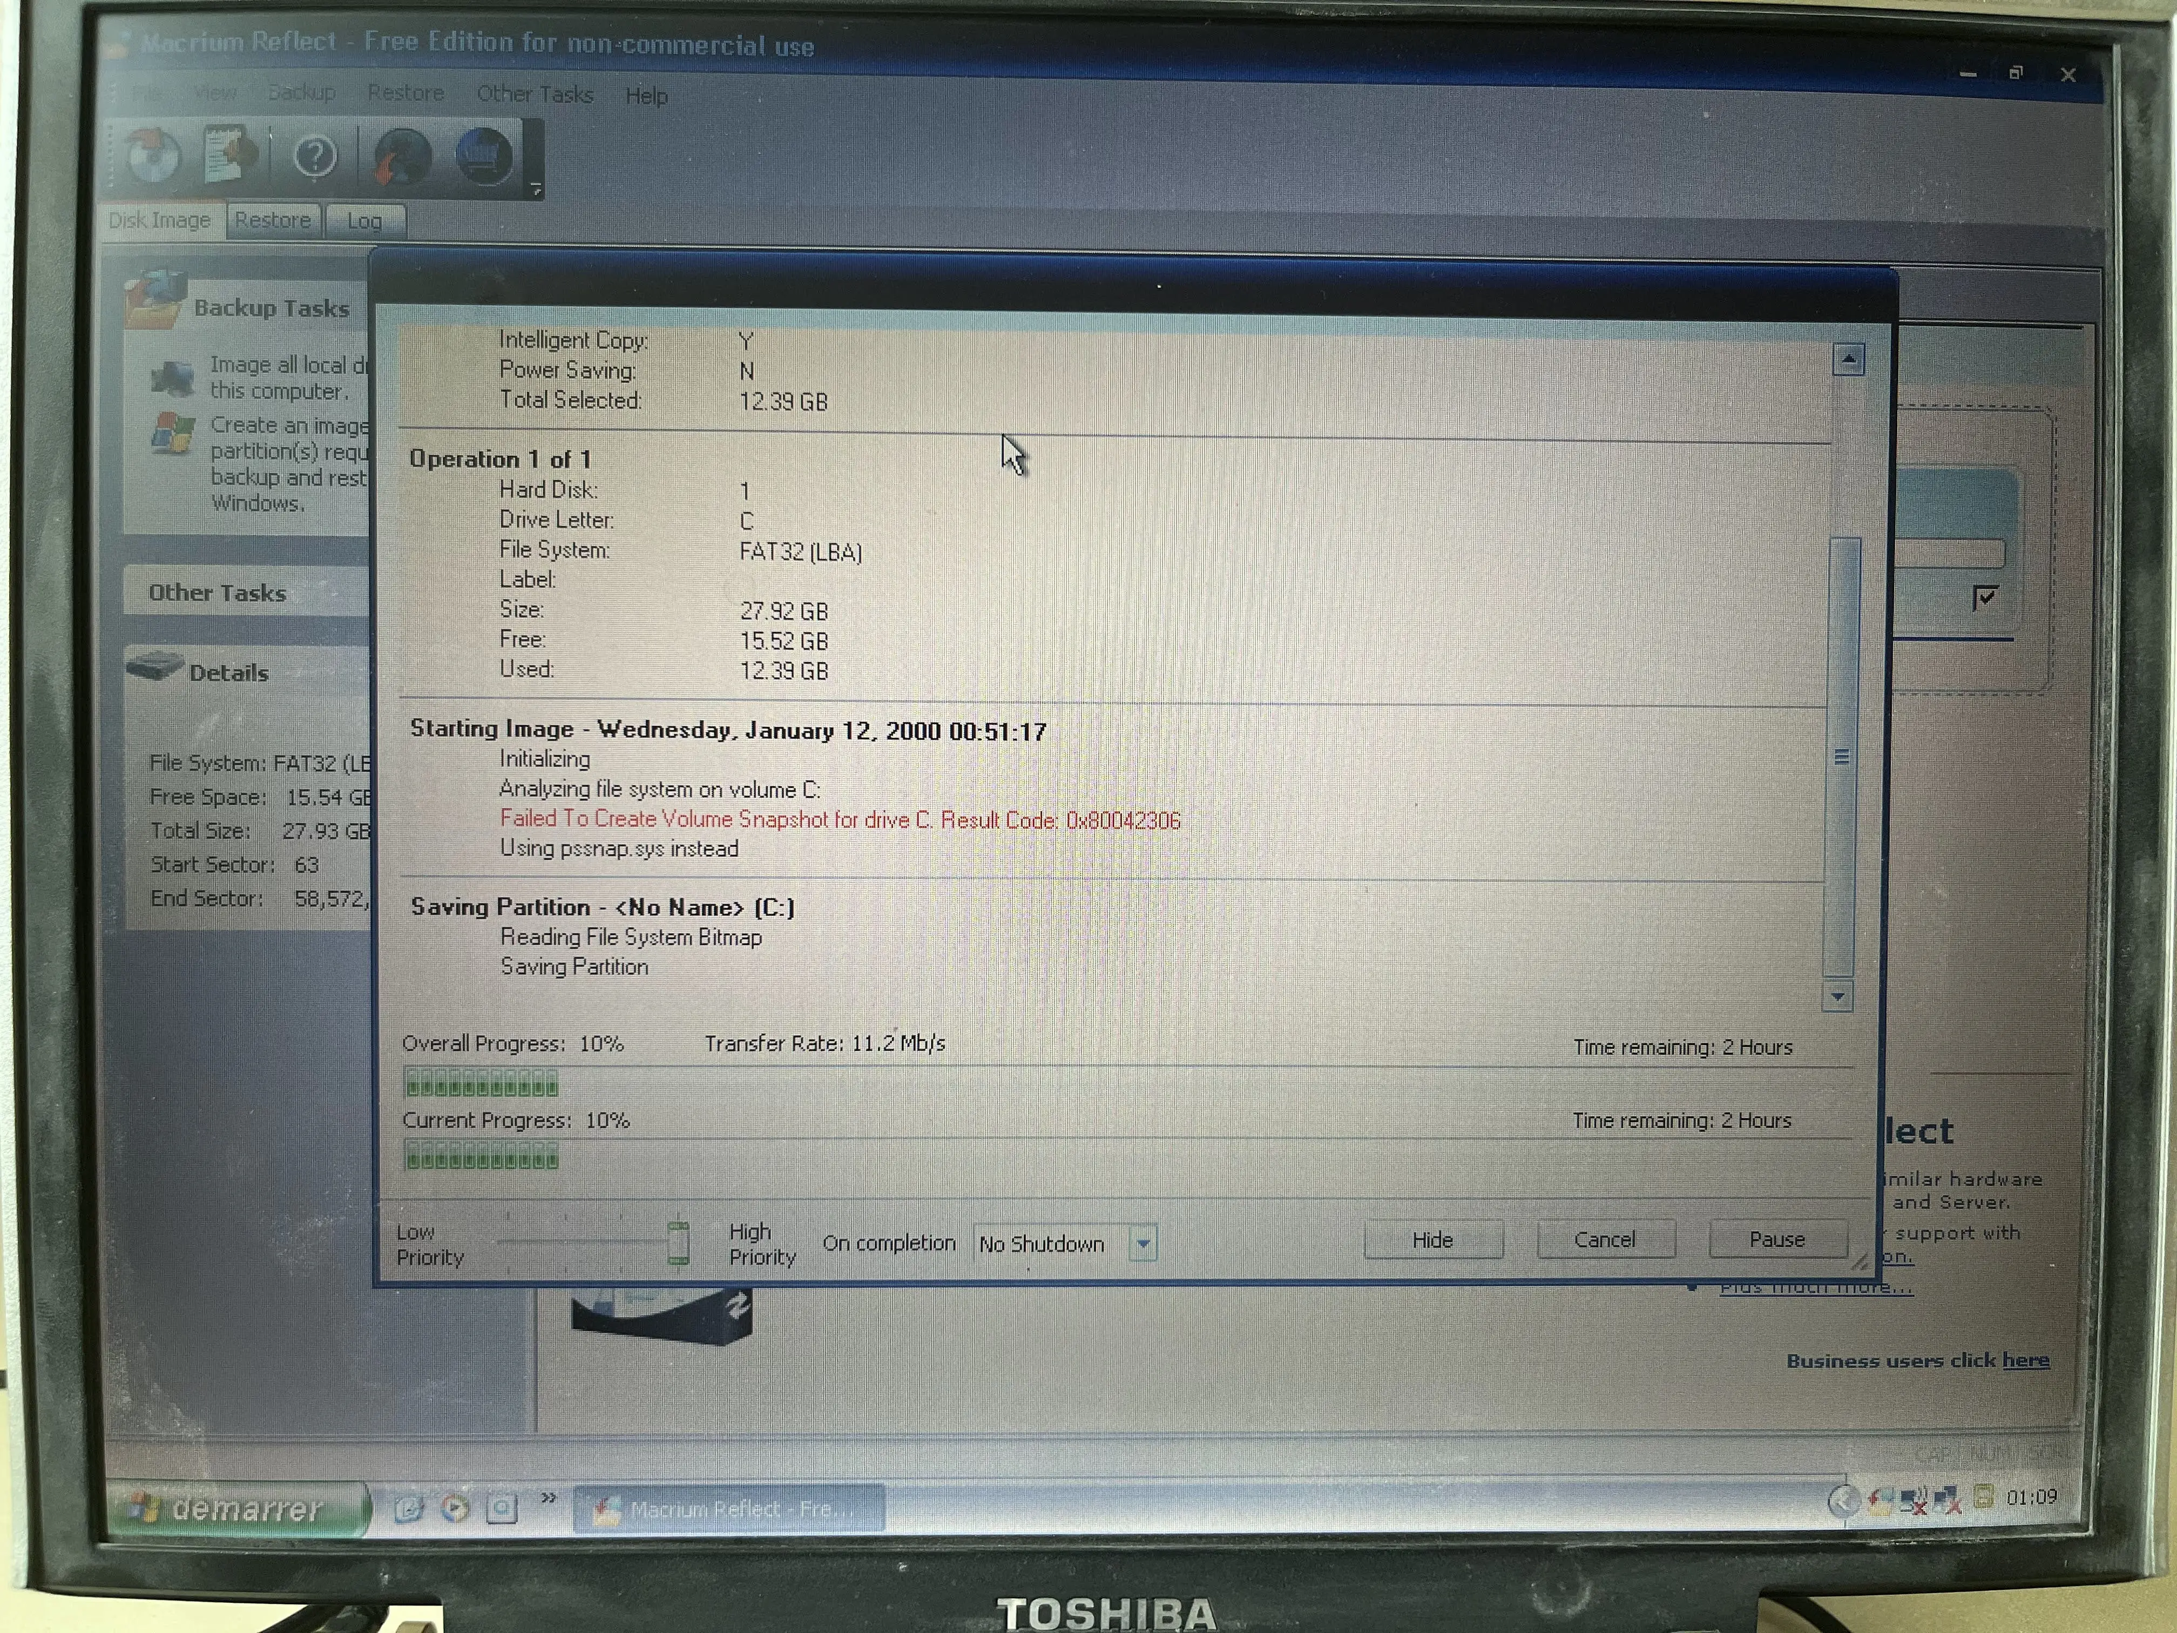Open the View menu
2177x1633 pixels.
tap(214, 93)
